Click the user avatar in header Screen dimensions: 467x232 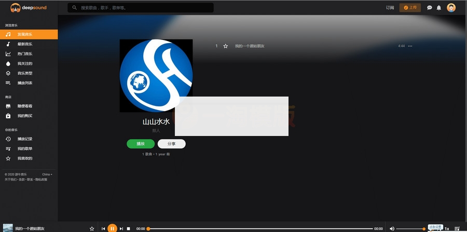tap(451, 8)
